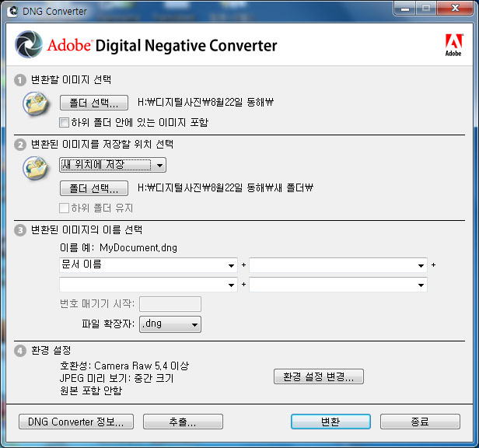Click 폴더 선택 button for source images

94,103
